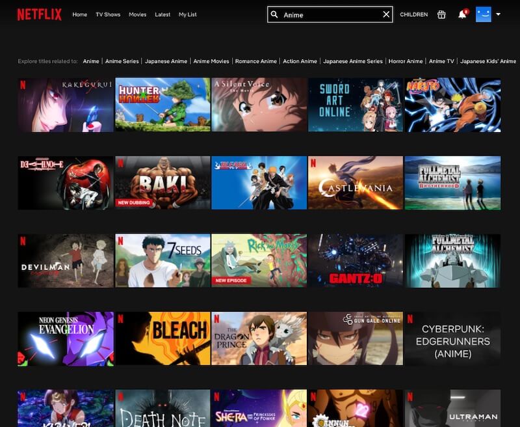The width and height of the screenshot is (520, 427).
Task: Open the Naruto title card
Action: pos(452,105)
